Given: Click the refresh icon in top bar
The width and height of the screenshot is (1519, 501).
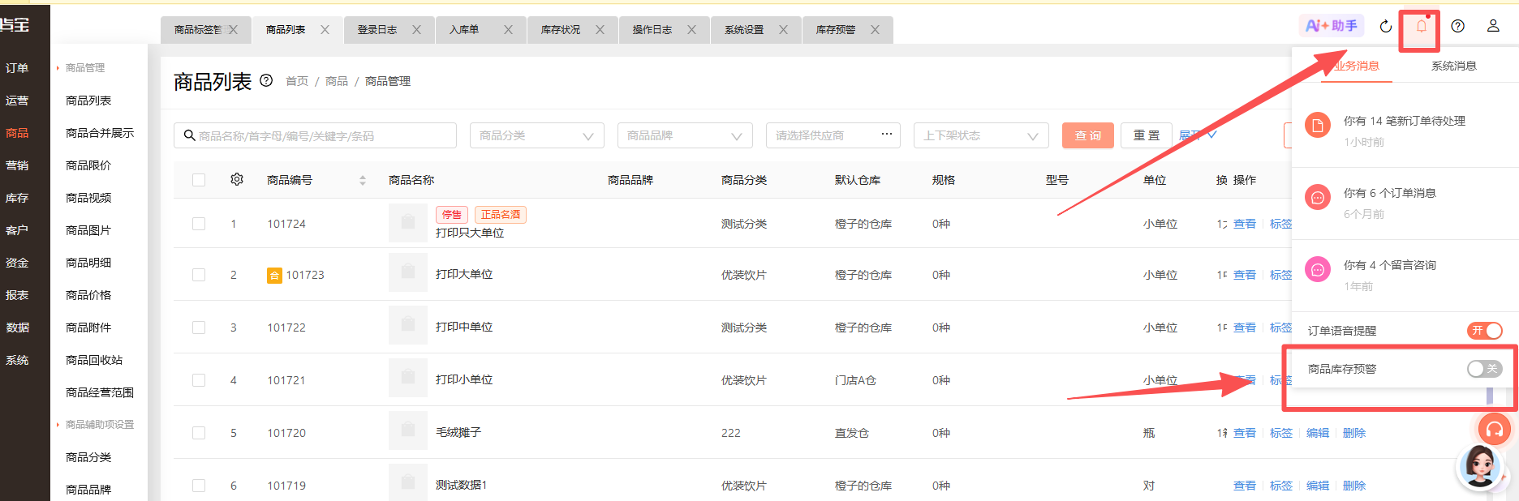Looking at the screenshot, I should (x=1386, y=26).
